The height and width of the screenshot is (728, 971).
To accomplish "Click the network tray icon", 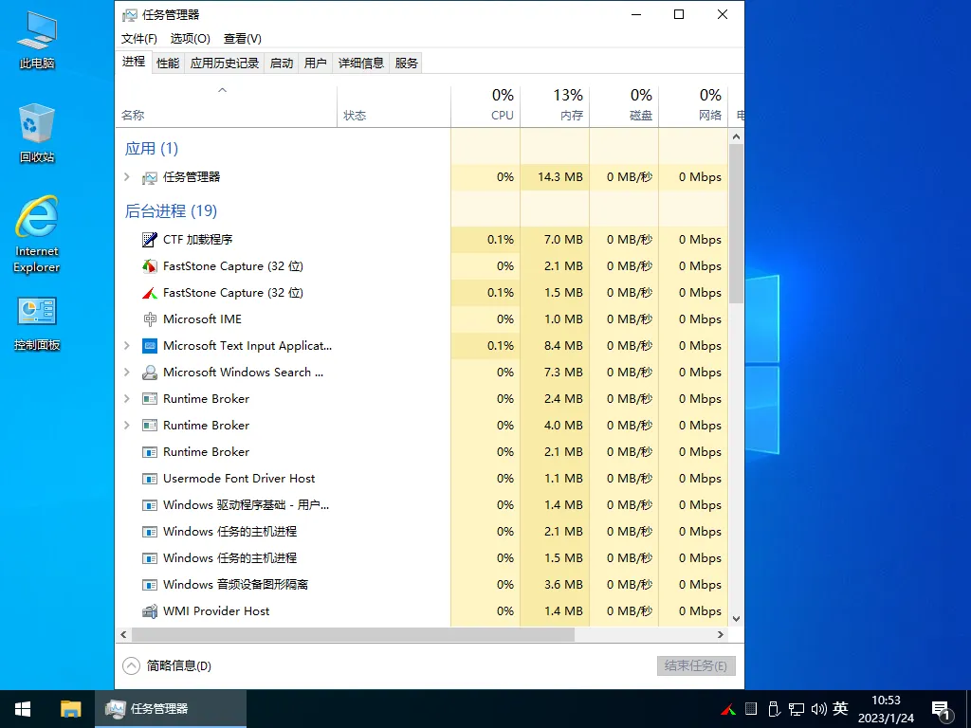I will pos(797,709).
